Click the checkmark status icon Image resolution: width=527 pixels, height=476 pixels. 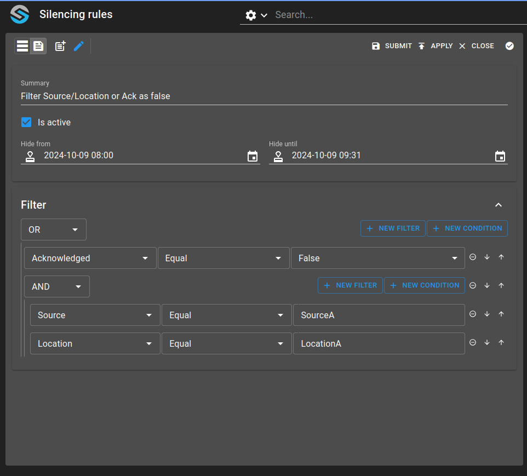click(509, 45)
